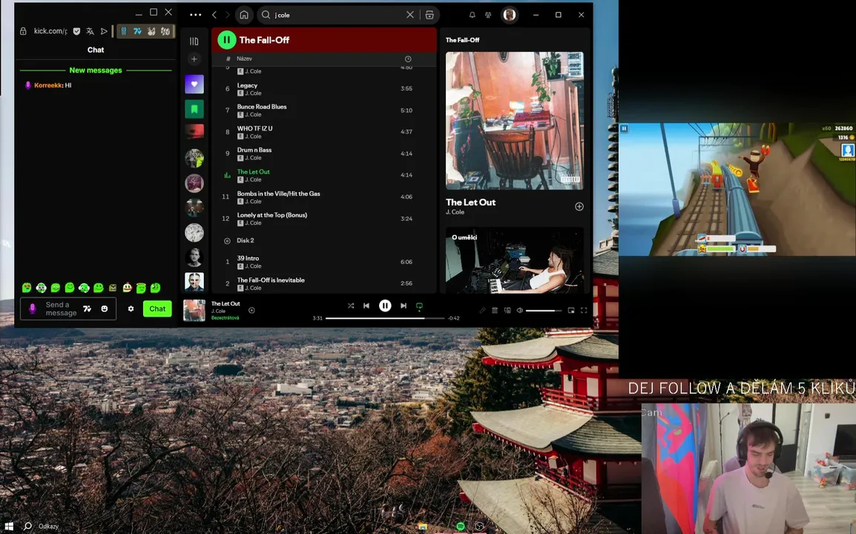Add The Let Out to library in the player bar
The image size is (856, 534).
pos(251,310)
